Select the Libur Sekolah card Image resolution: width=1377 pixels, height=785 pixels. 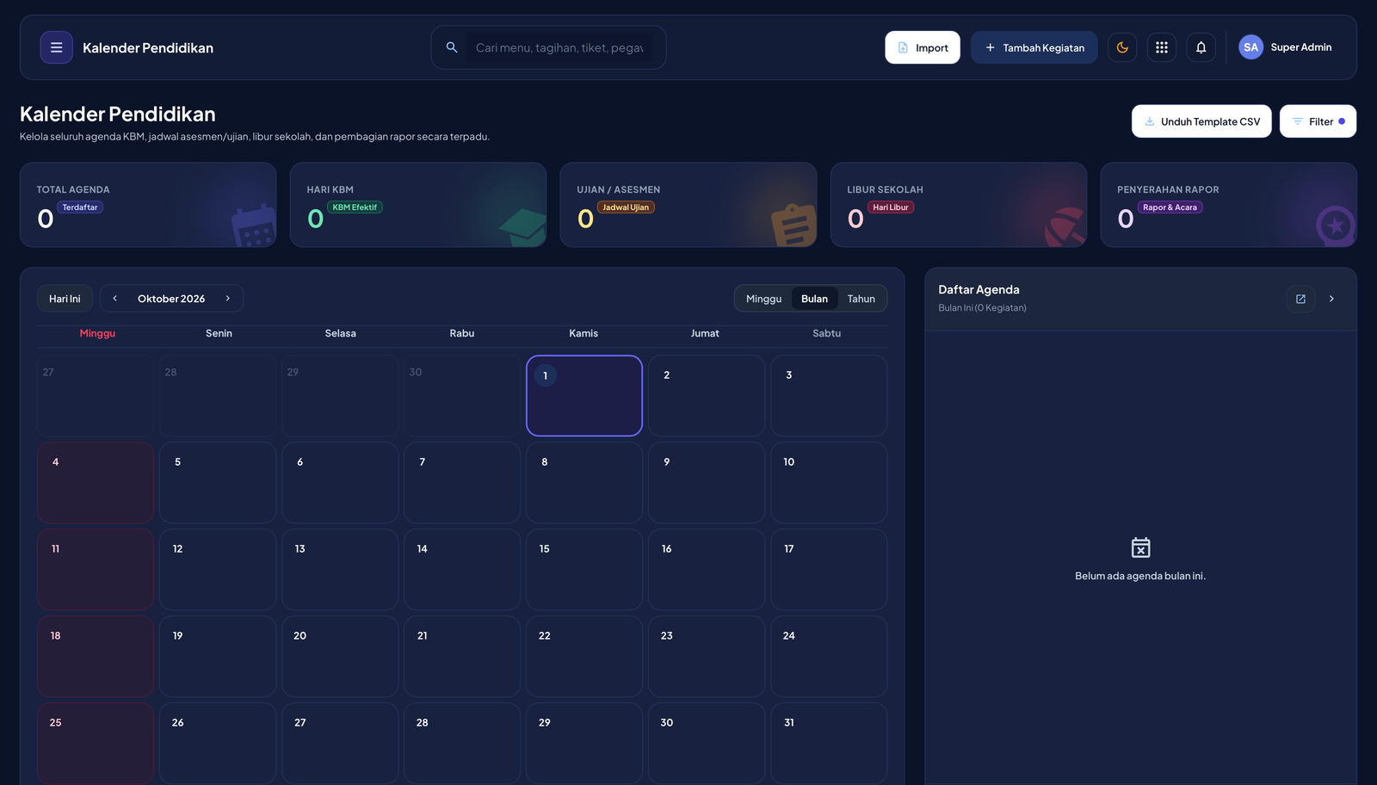click(959, 205)
